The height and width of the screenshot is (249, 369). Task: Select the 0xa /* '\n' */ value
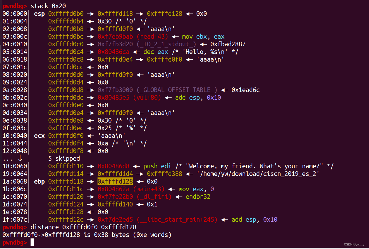pos(122,143)
